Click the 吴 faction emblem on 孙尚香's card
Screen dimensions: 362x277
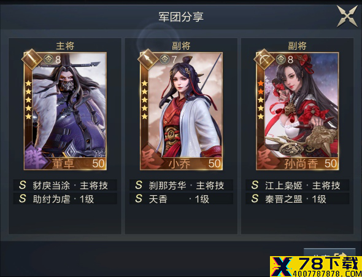(268, 157)
